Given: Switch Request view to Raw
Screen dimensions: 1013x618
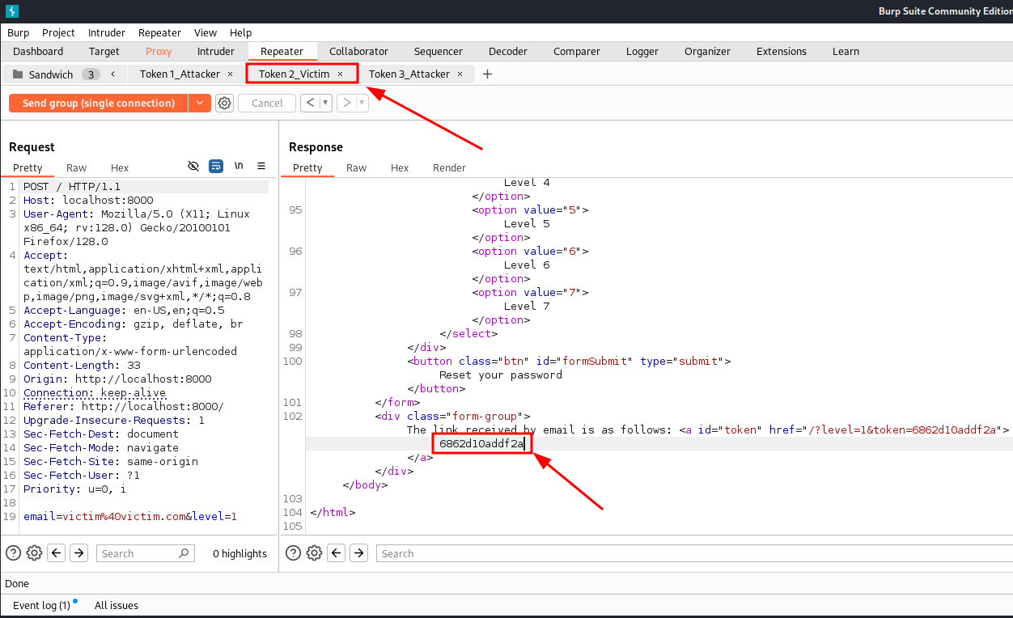Looking at the screenshot, I should (77, 167).
